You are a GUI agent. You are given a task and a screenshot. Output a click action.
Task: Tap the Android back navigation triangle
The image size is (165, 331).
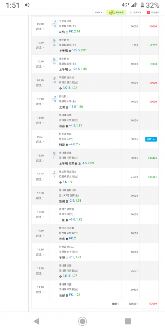37,321
